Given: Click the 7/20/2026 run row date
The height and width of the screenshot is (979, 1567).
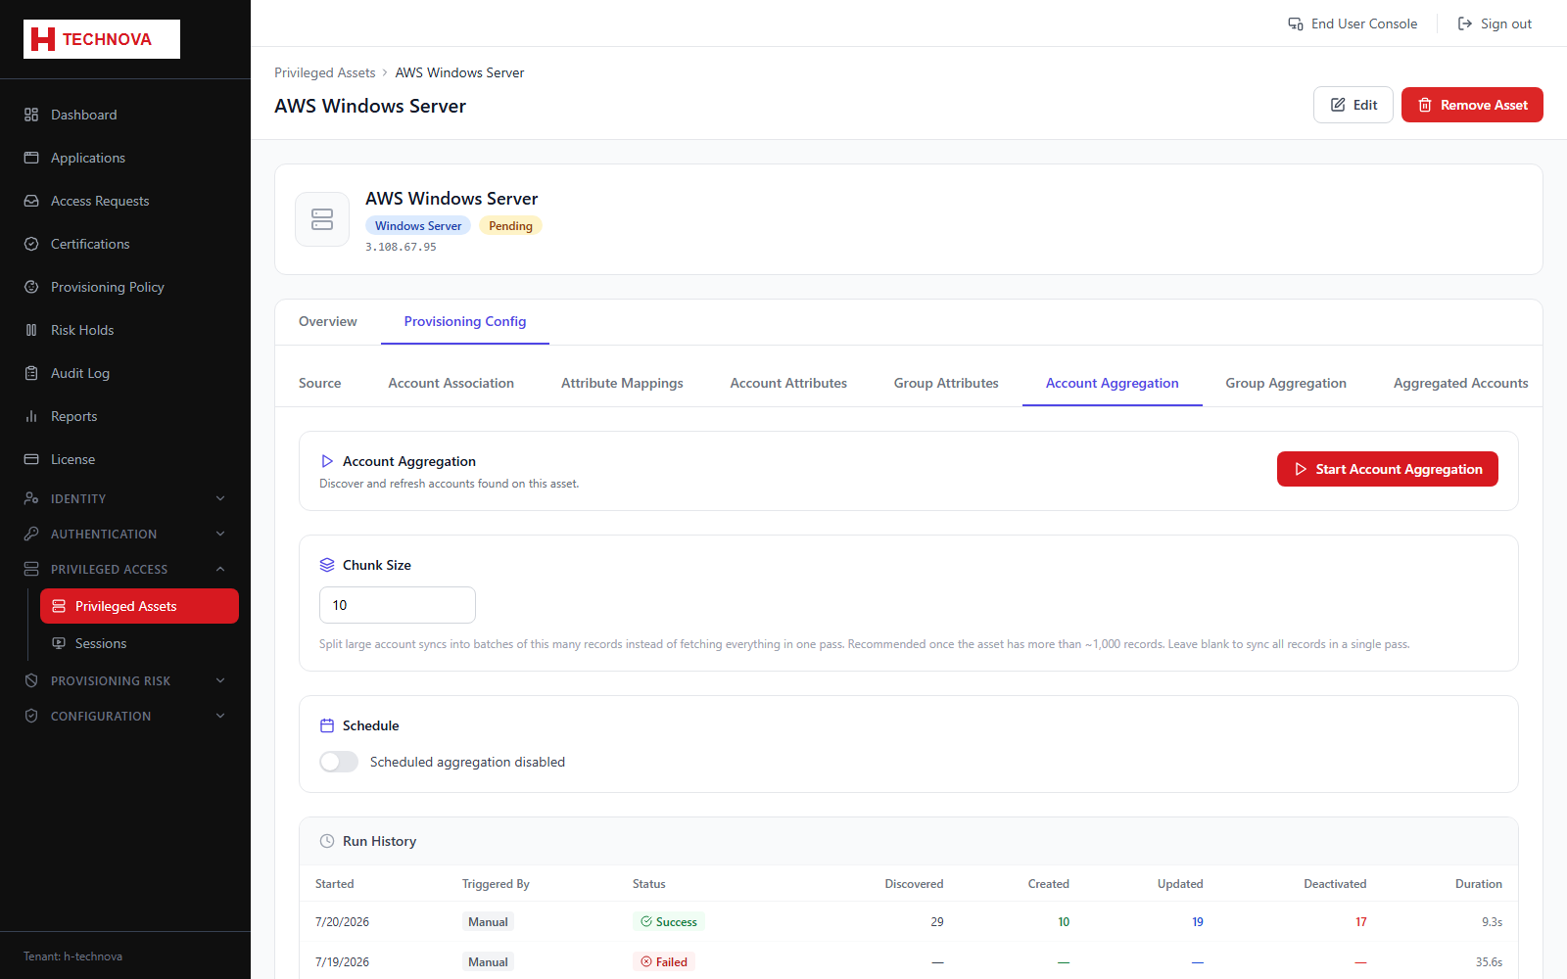Looking at the screenshot, I should click(342, 922).
